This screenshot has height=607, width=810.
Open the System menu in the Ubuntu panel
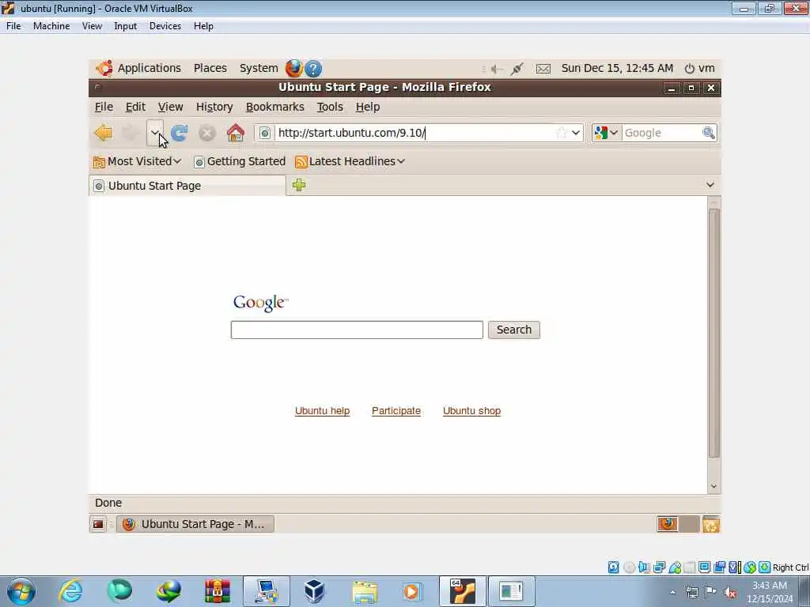pyautogui.click(x=259, y=68)
